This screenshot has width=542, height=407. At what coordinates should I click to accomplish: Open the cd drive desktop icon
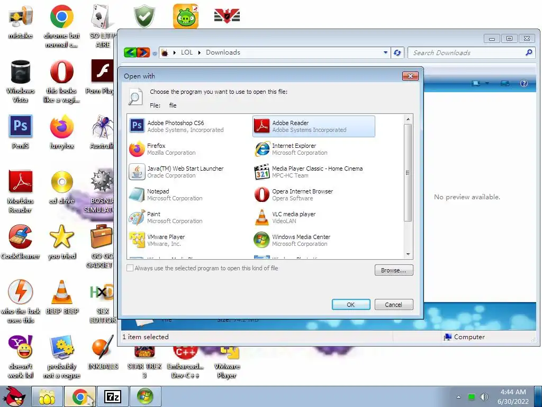pos(61,187)
